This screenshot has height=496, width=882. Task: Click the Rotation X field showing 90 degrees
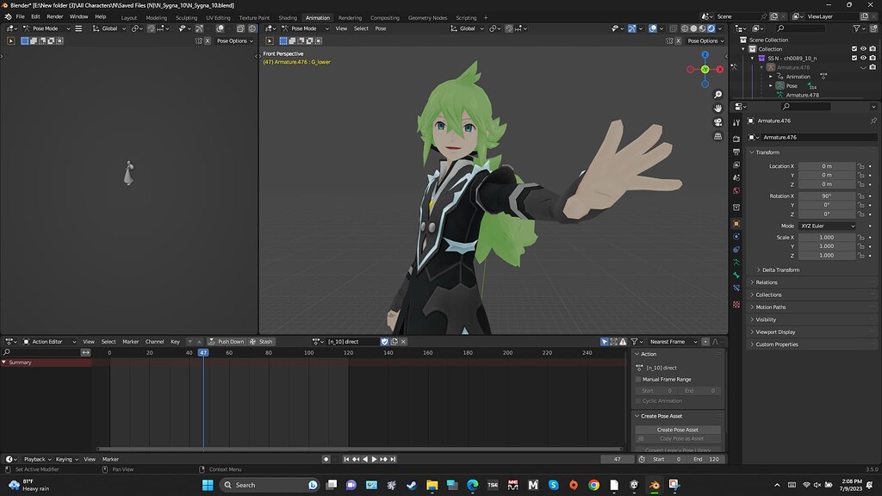(825, 195)
